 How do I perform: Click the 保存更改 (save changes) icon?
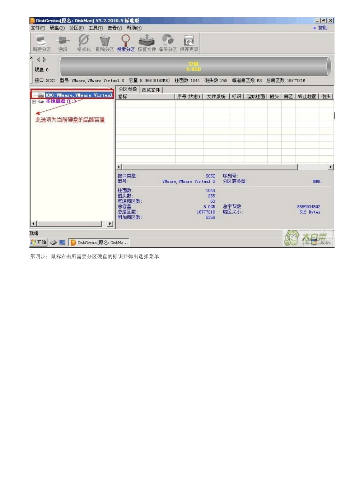pyautogui.click(x=189, y=40)
